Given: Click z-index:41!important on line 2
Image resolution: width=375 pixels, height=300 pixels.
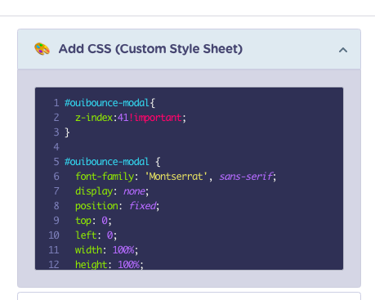Looking at the screenshot, I should click(x=131, y=118).
